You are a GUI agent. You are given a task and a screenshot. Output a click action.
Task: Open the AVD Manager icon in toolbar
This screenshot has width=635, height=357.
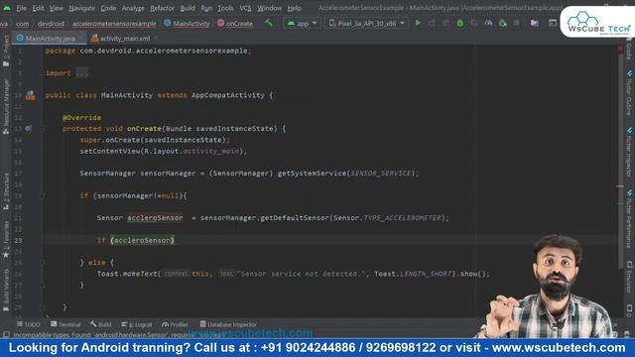pos(553,23)
